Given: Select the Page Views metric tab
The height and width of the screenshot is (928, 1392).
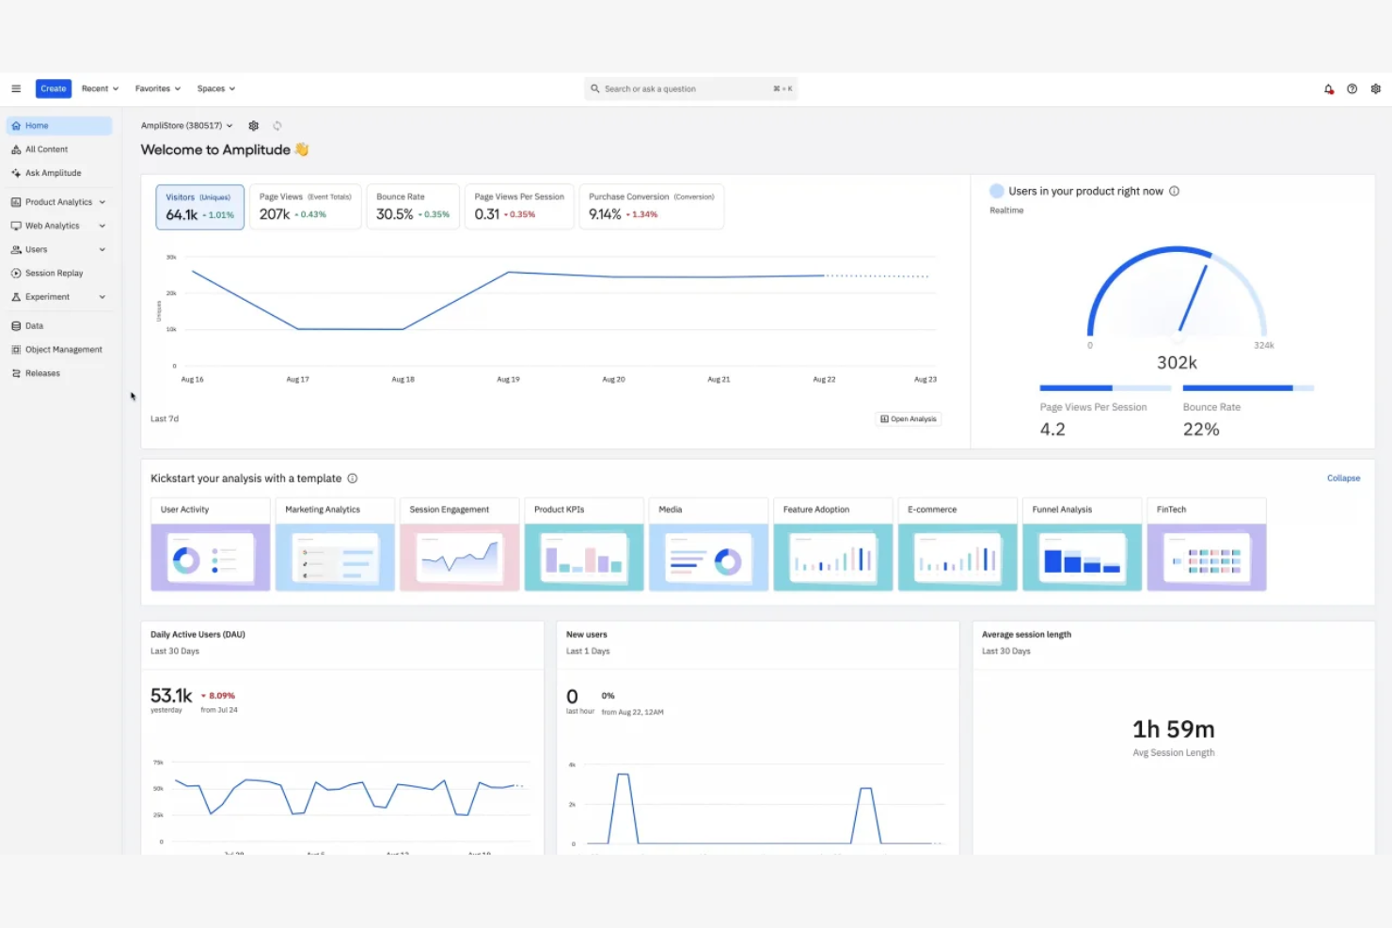Looking at the screenshot, I should tap(306, 207).
